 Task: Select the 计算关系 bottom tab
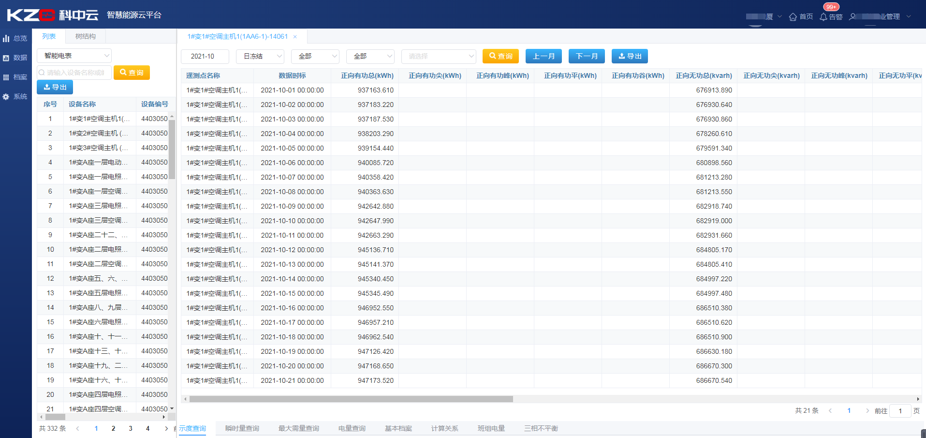445,428
